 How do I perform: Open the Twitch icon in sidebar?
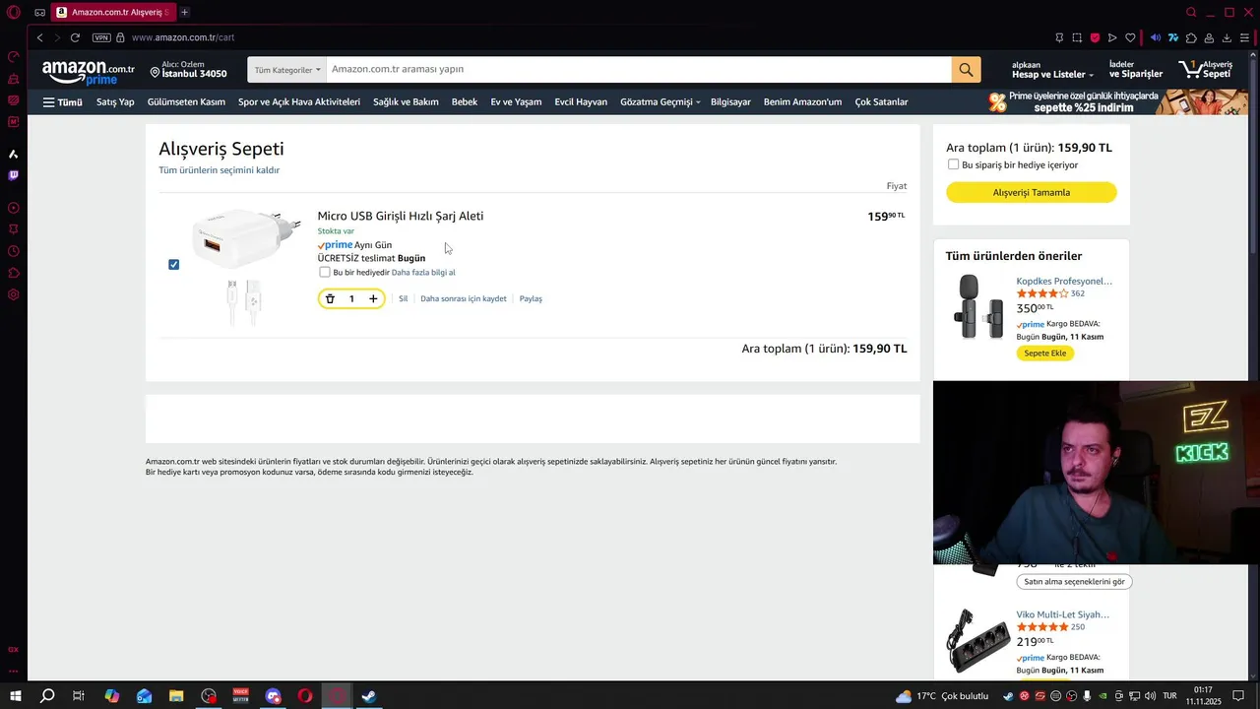(14, 175)
